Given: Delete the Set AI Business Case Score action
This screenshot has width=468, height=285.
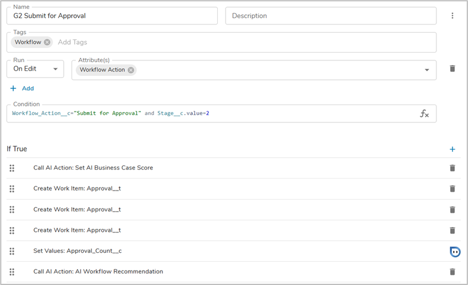Looking at the screenshot, I should tap(452, 168).
